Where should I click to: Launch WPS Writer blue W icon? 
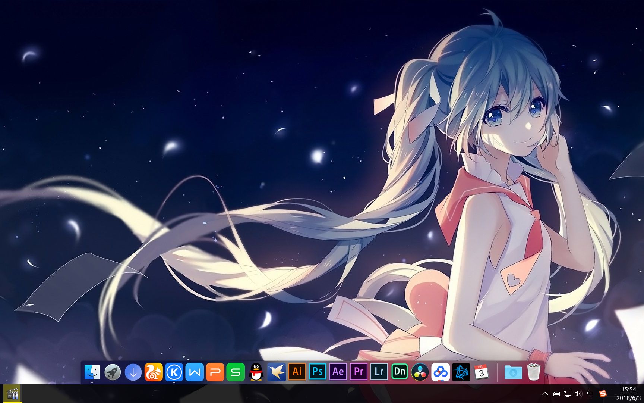tap(195, 372)
